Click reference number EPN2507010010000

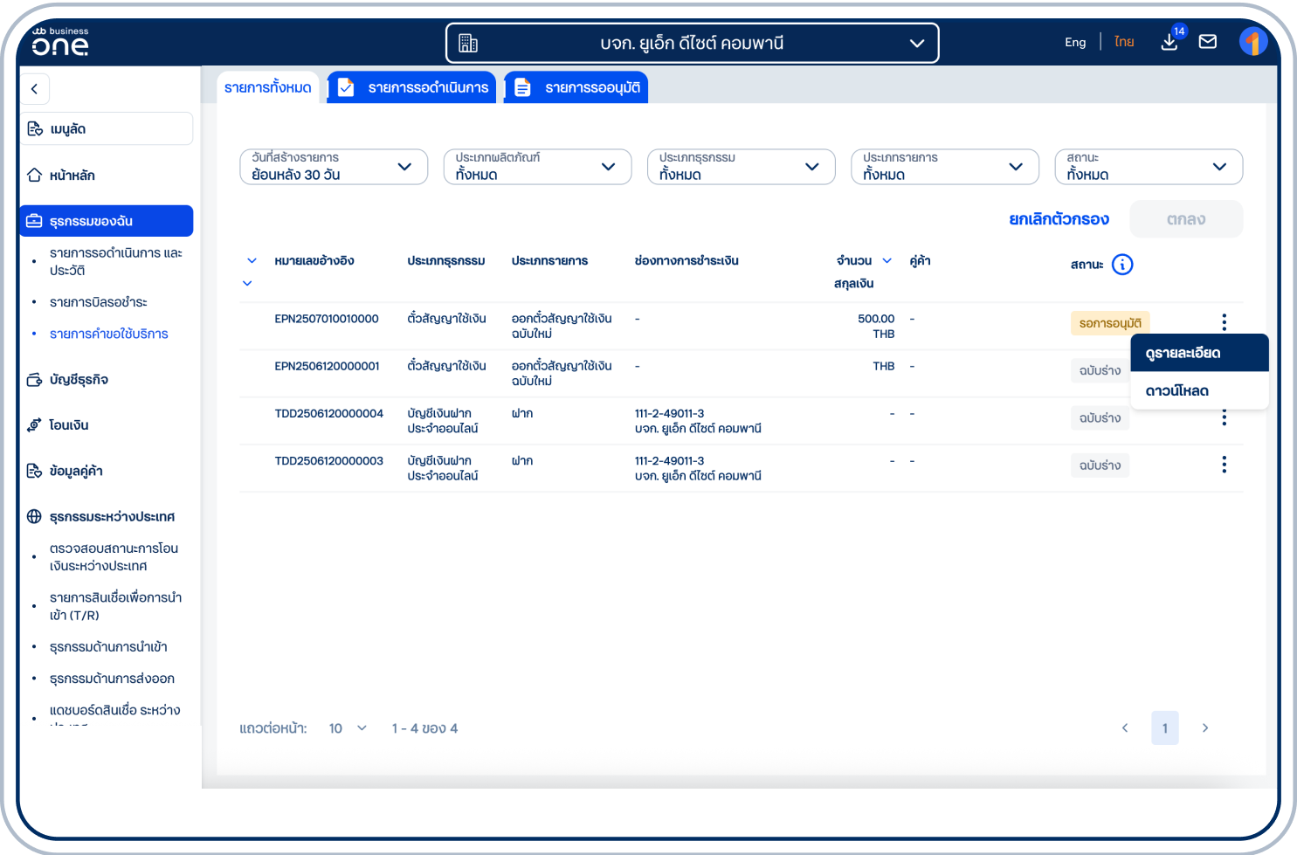327,319
